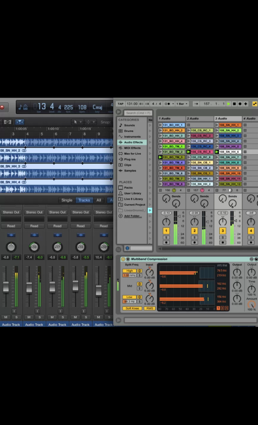Click the Logic red record button

(x=2, y=107)
